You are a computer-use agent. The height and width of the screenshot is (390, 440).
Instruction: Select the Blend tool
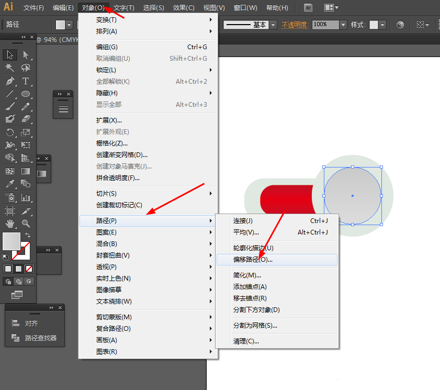[x=26, y=184]
